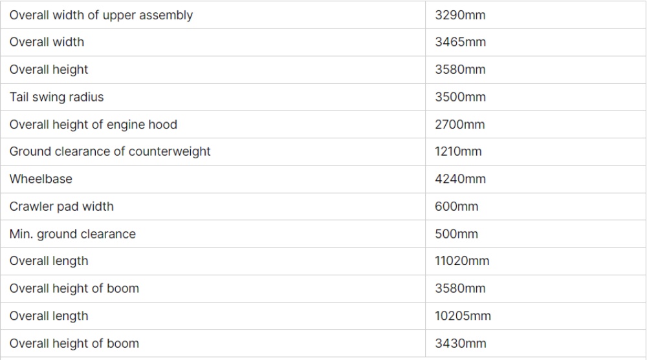647x360 pixels.
Task: Select the 3290mm value cell
Action: coord(461,16)
